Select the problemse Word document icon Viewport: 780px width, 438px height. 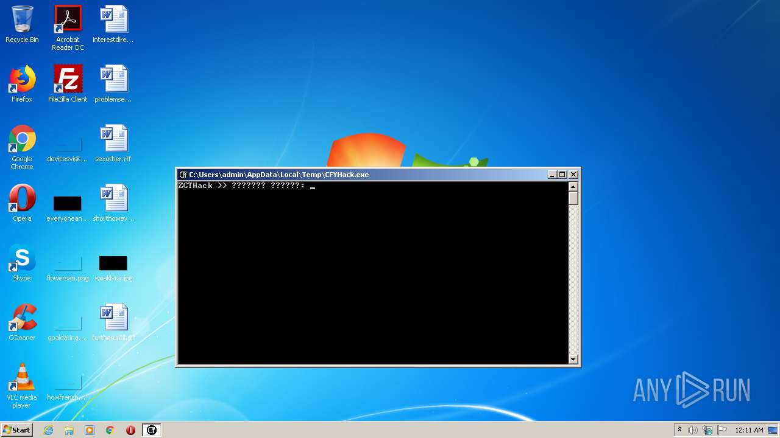[x=113, y=84]
